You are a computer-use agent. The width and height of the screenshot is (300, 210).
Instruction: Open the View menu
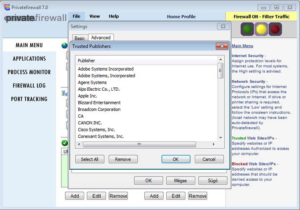pyautogui.click(x=95, y=16)
